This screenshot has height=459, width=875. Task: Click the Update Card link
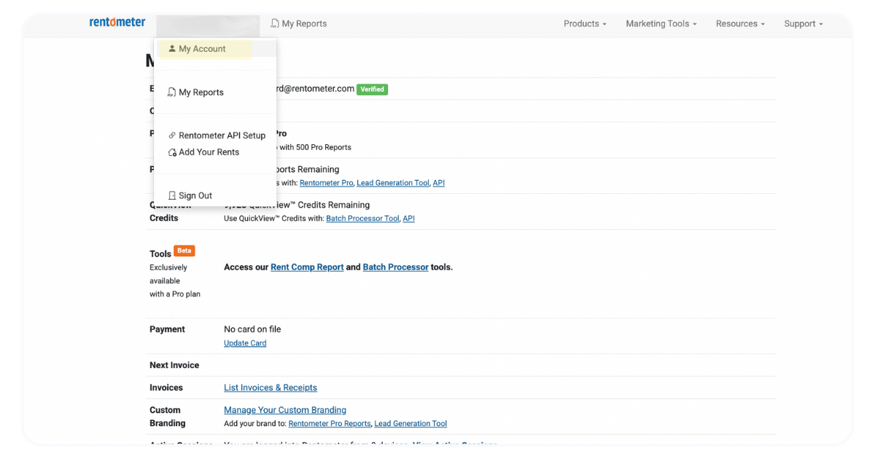point(245,343)
